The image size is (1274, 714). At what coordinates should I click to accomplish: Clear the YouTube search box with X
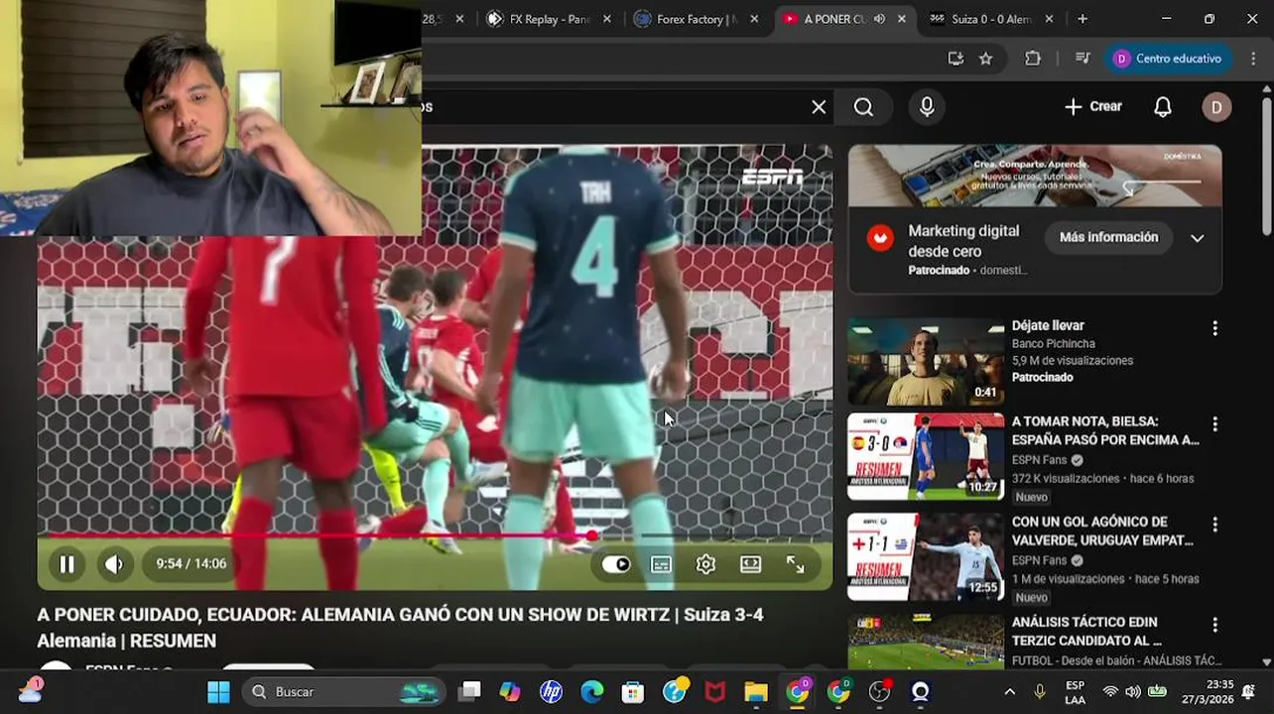[819, 107]
